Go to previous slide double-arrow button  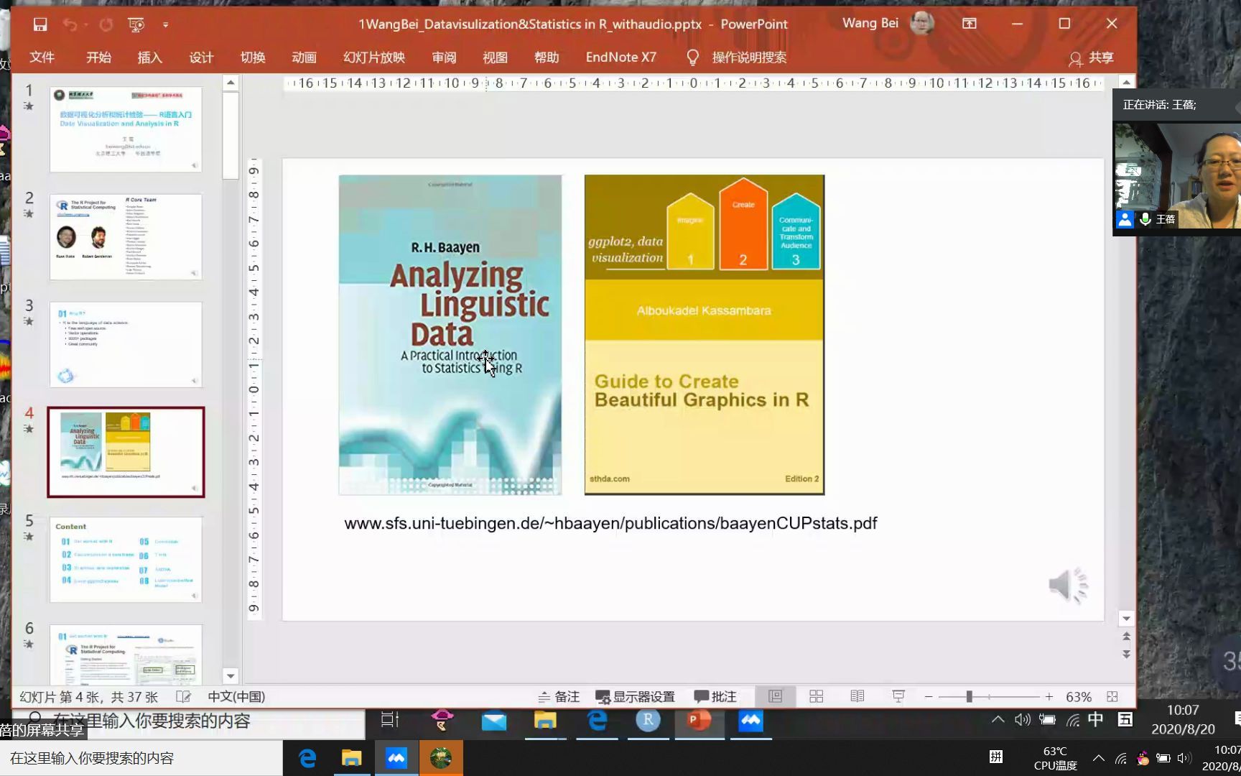pos(1126,637)
